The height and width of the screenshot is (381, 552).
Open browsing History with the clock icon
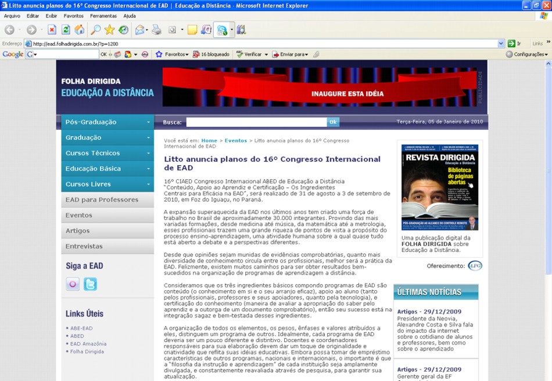(x=123, y=30)
